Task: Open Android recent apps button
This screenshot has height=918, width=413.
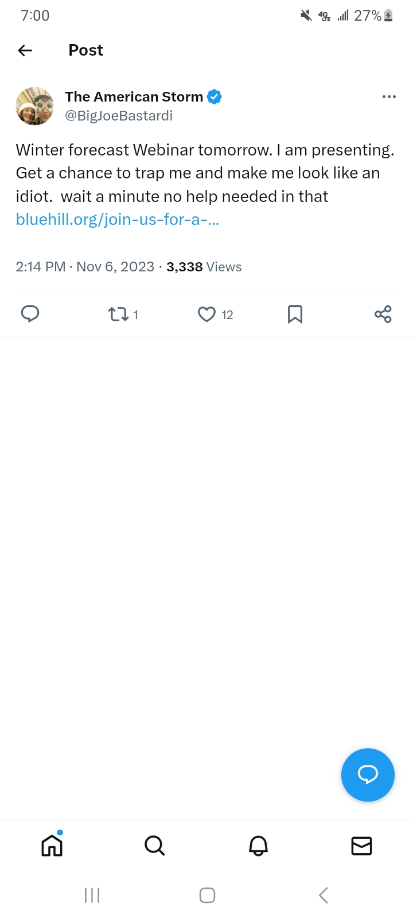Action: pos(92,895)
